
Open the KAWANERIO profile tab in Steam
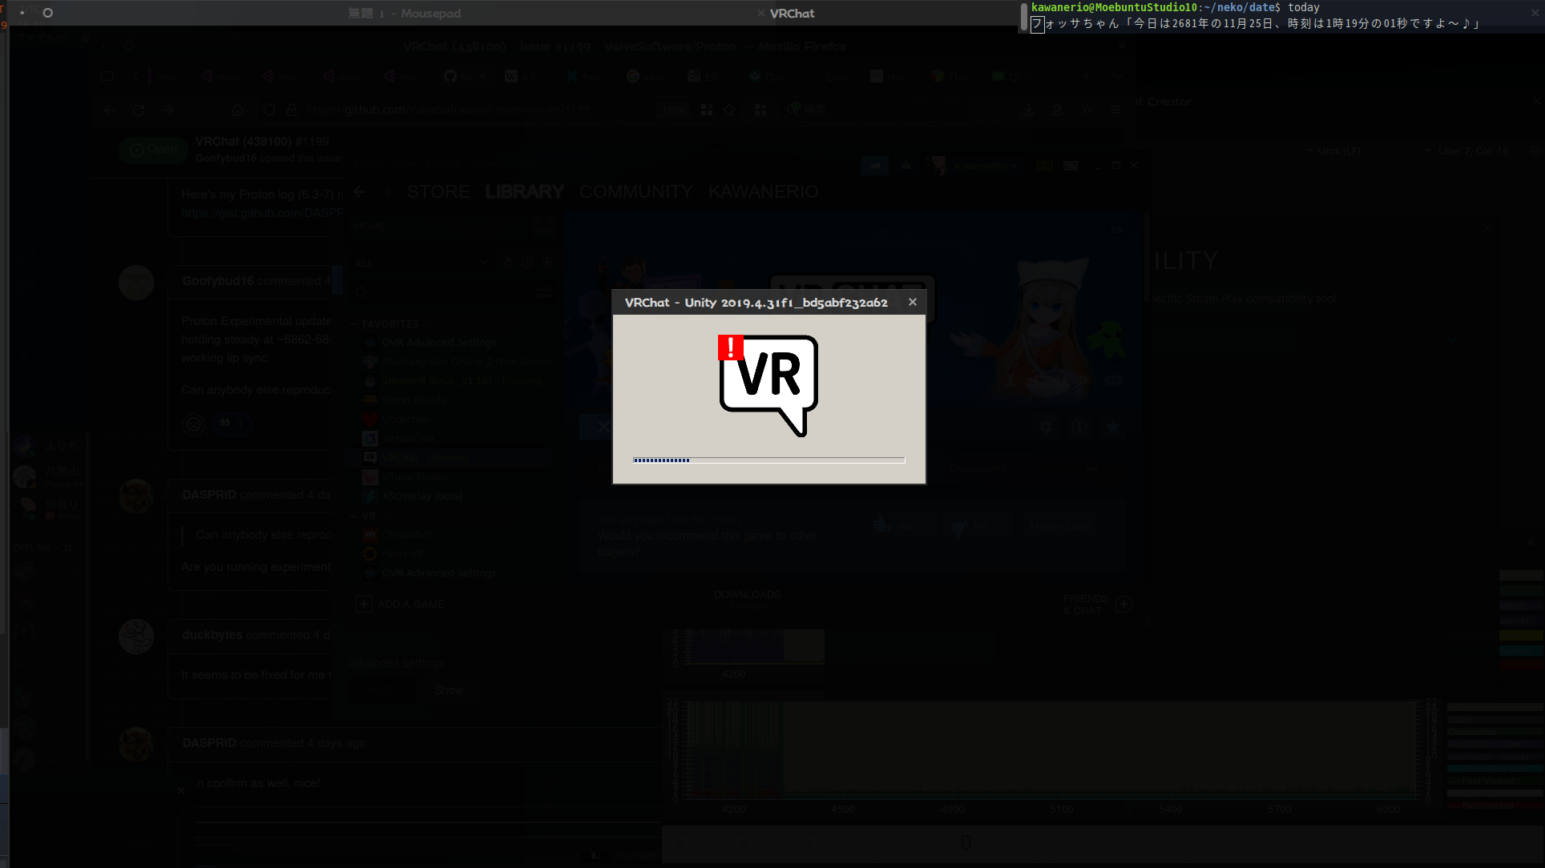763,192
